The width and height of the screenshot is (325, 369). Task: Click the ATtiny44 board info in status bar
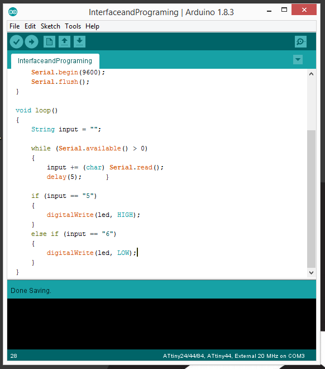[234, 356]
